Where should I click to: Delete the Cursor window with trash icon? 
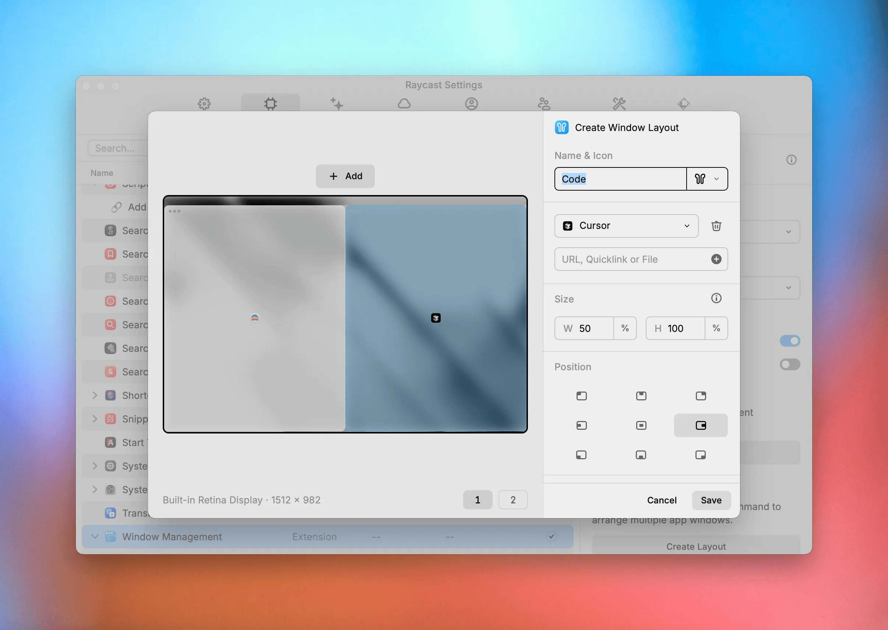(x=716, y=226)
